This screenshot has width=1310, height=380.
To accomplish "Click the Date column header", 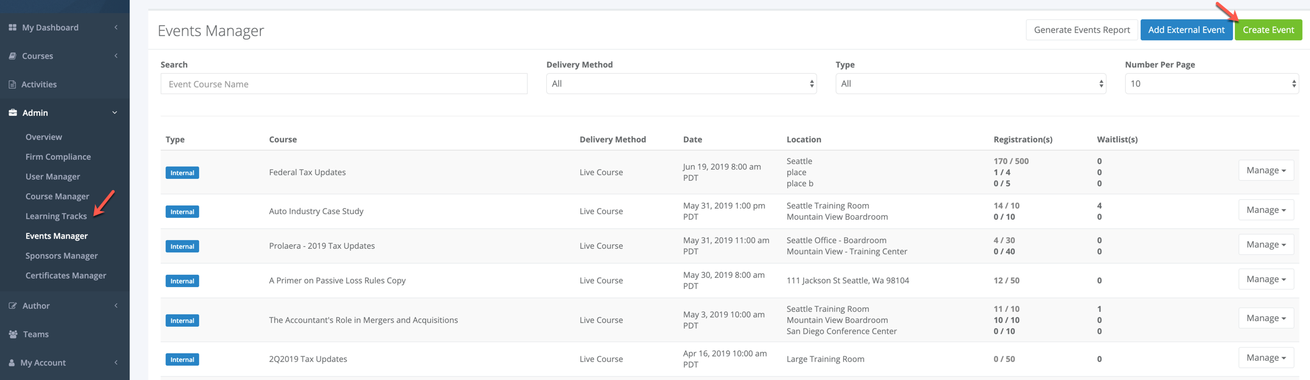I will (x=693, y=139).
